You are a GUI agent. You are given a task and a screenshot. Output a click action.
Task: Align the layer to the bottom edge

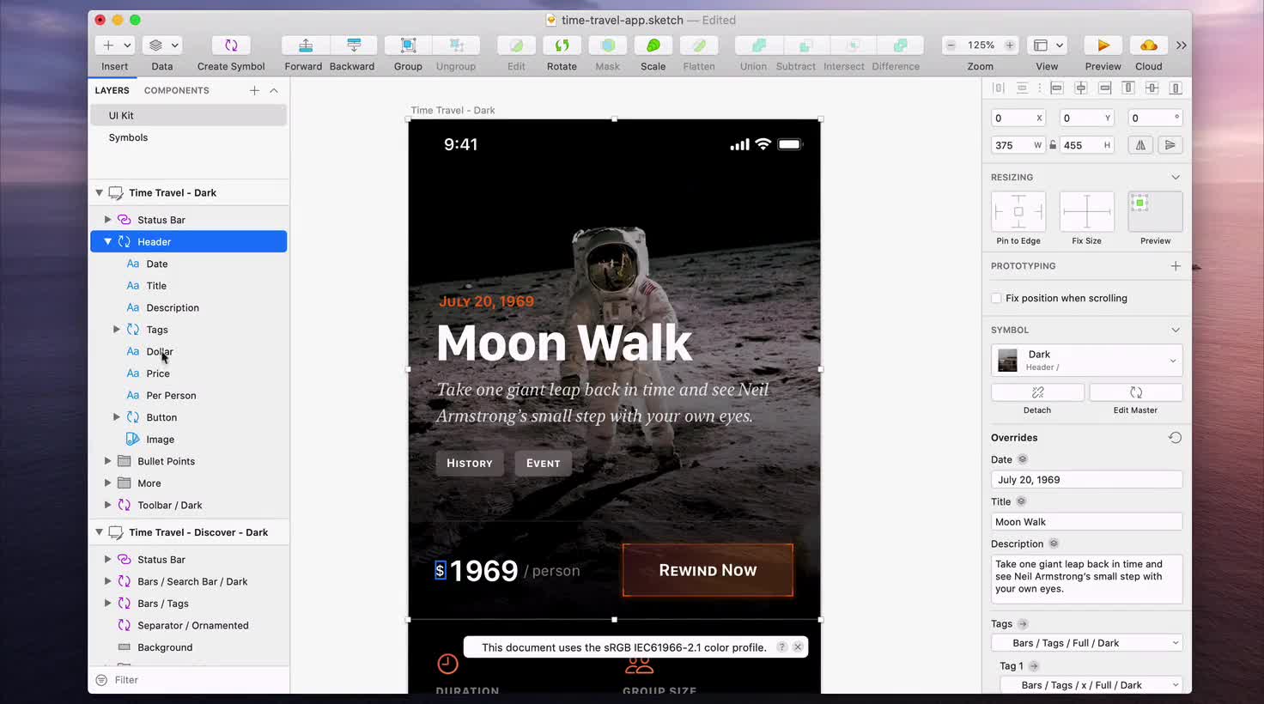click(1176, 88)
